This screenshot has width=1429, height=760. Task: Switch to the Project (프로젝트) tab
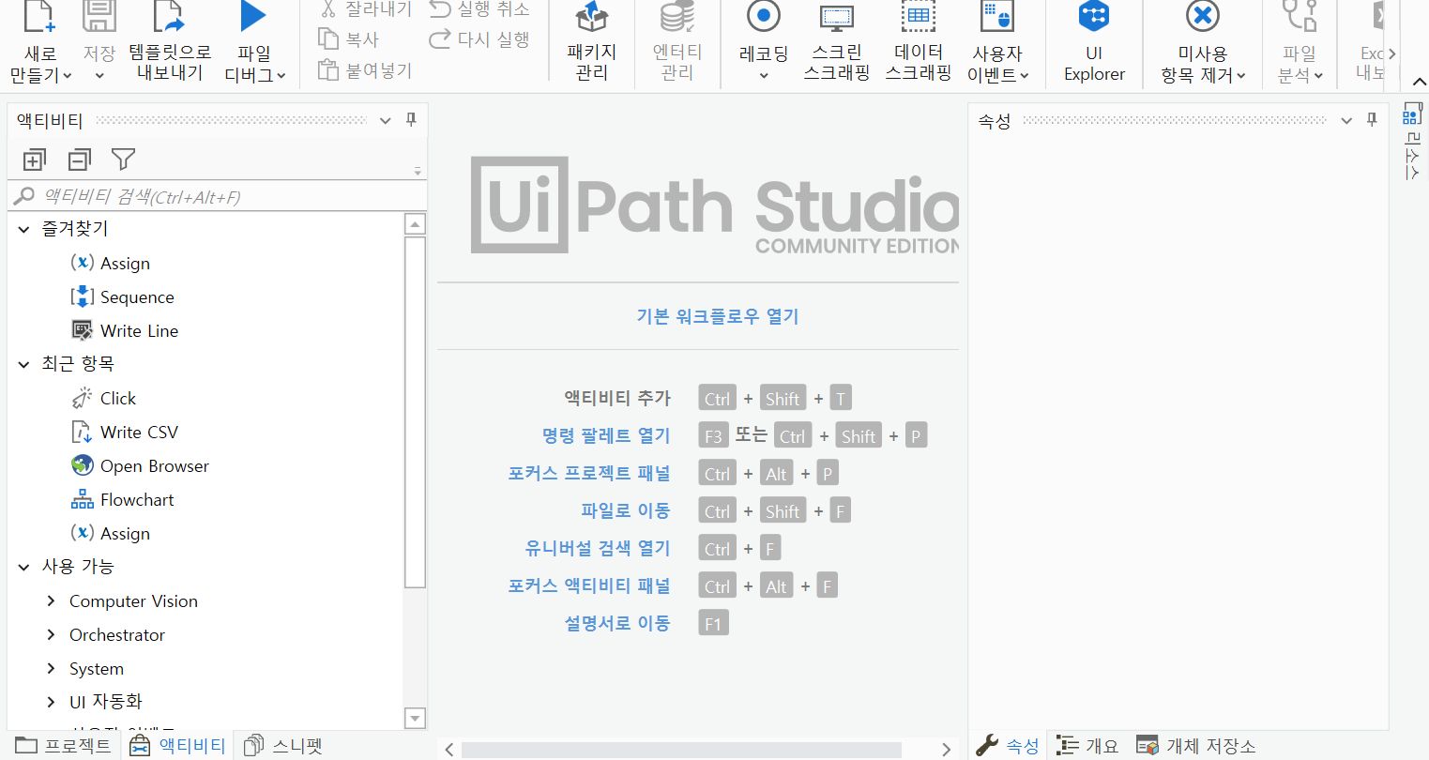(x=63, y=746)
